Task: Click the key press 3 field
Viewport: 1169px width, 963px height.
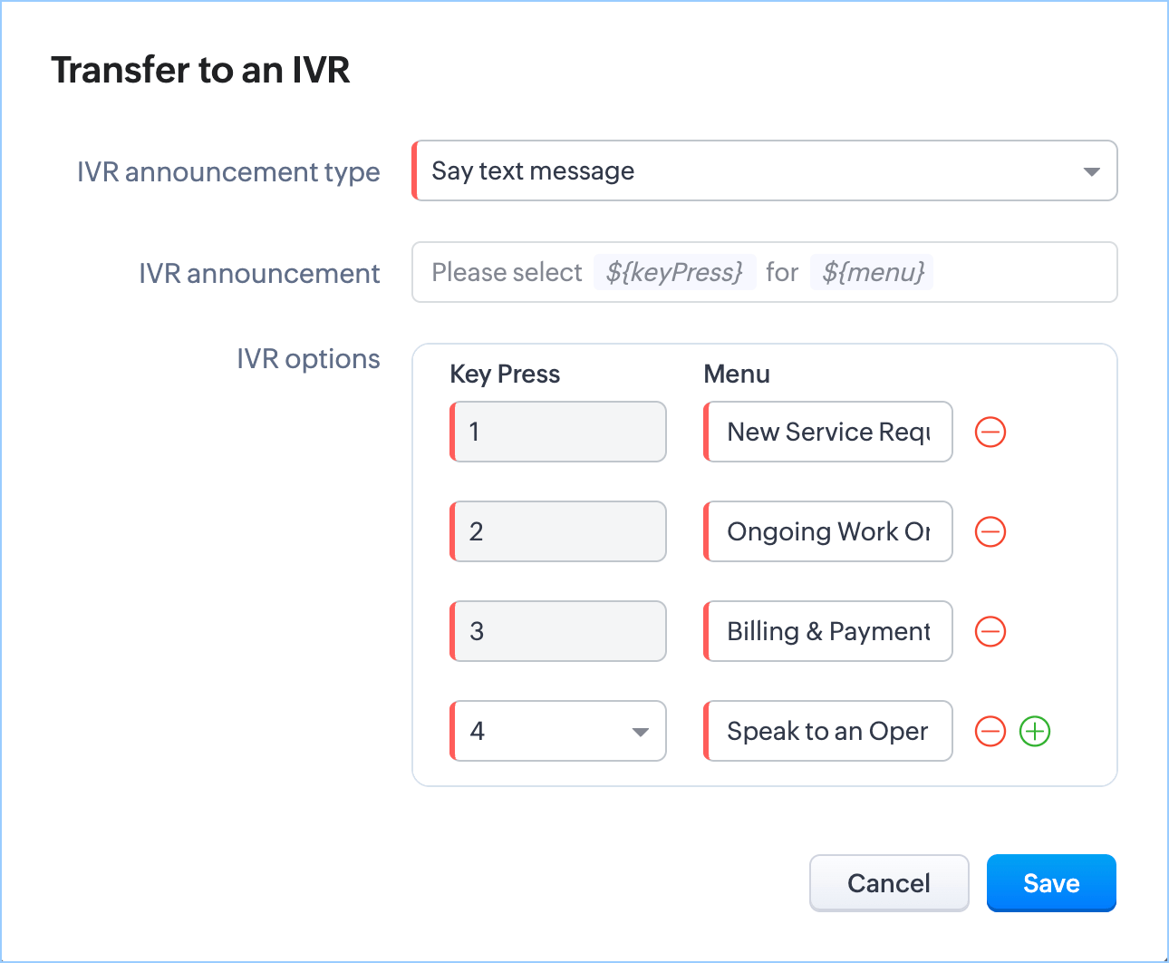Action: click(558, 631)
